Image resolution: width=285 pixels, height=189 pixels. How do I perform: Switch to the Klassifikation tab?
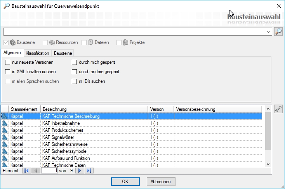(37, 53)
